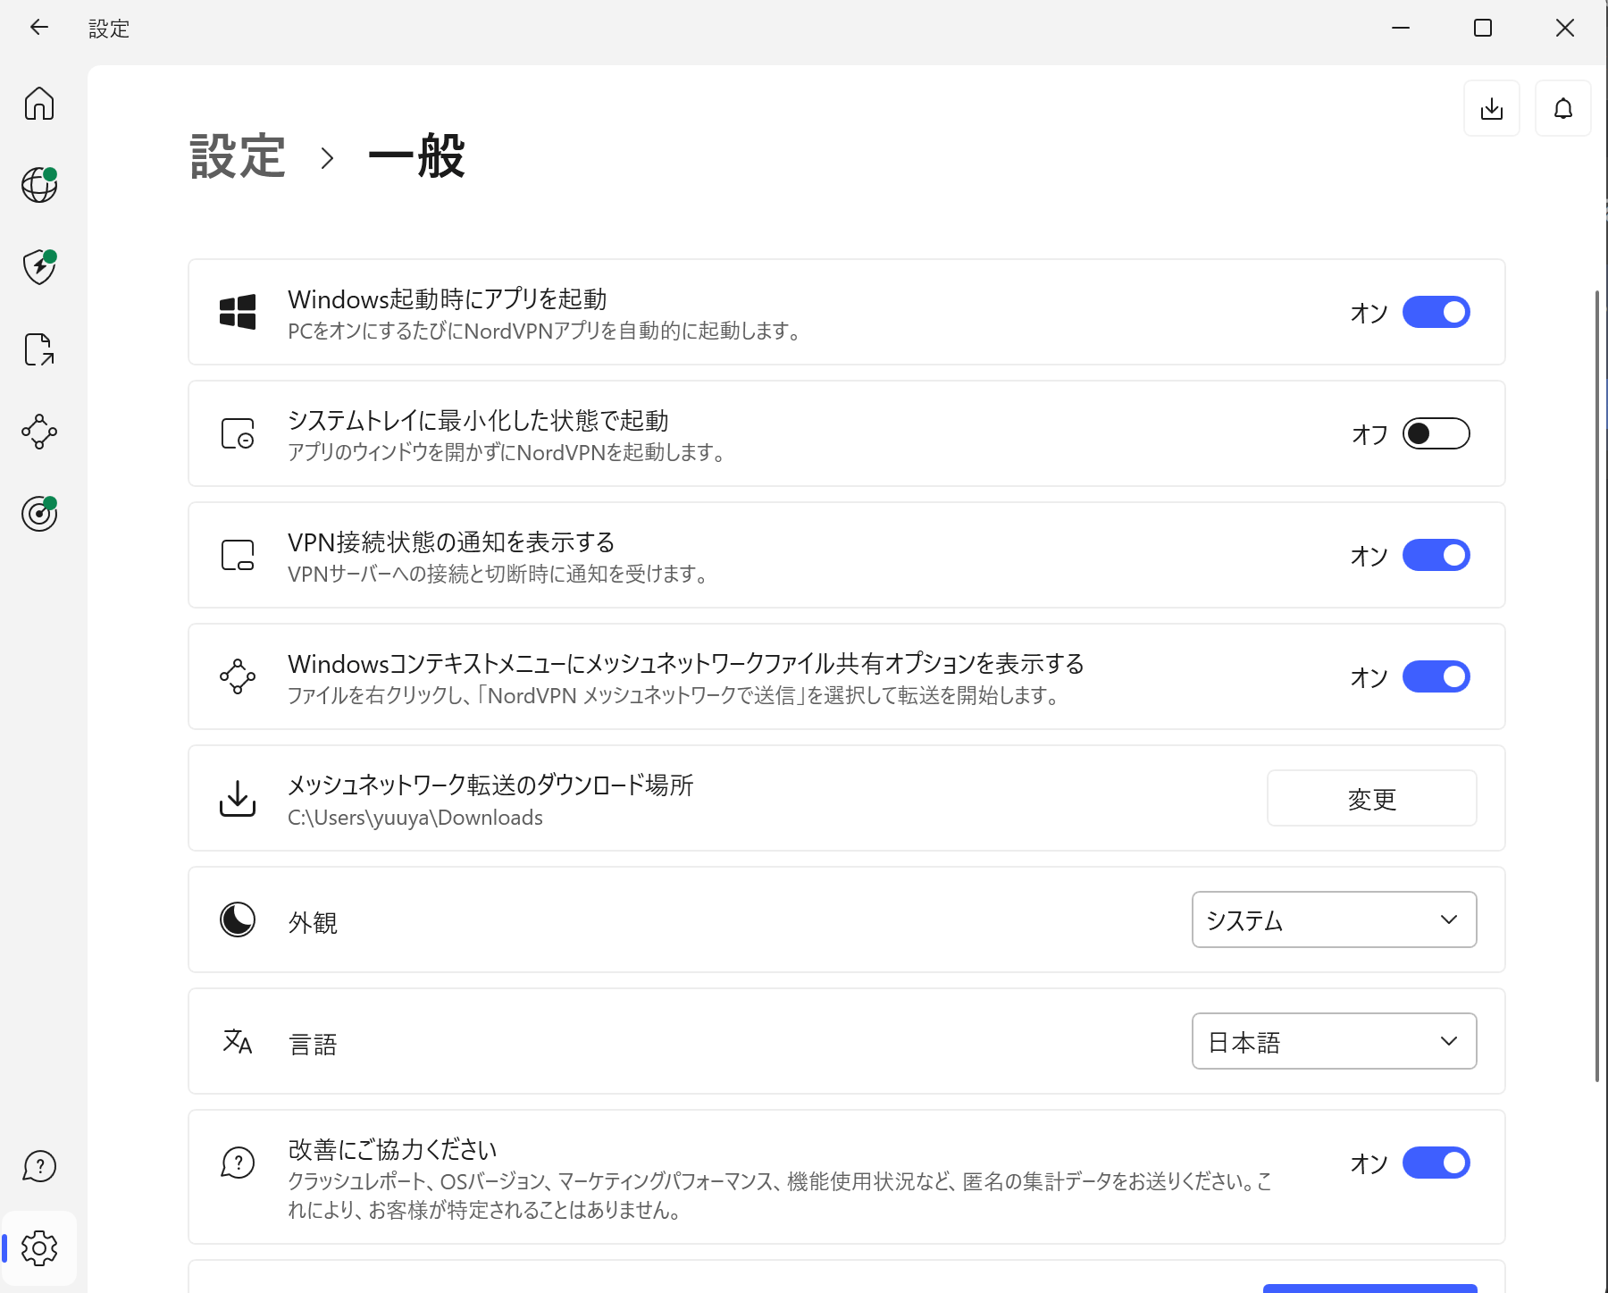Turn off VPN接続状態の通知を表示する toggle
Viewport: 1608px width, 1293px height.
(x=1436, y=555)
